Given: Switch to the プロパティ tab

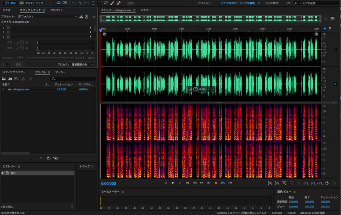Looking at the screenshot, I should (x=56, y=10).
